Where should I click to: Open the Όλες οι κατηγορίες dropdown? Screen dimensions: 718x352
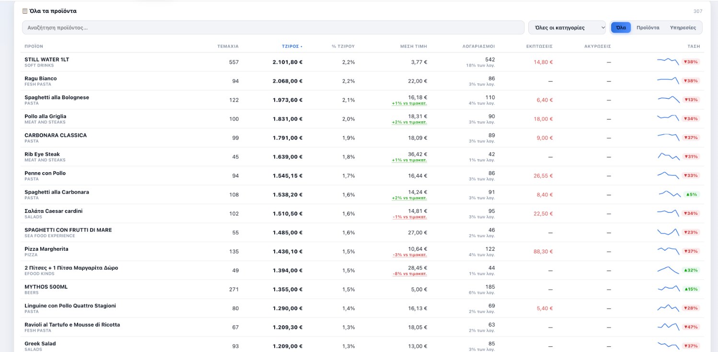pos(567,27)
